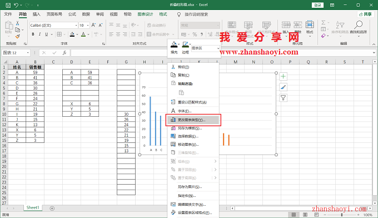Image resolution: width=378 pixels, height=218 pixels.
Task: Click the Chart Filters funnel button
Action: [283, 98]
